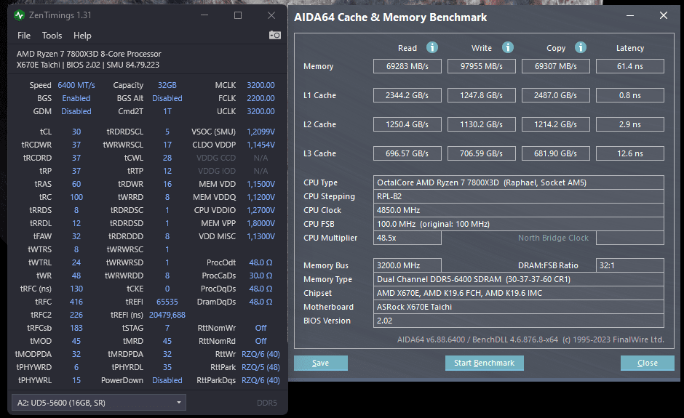Click the empty North Bridge Clock field
The image size is (684, 418).
630,238
